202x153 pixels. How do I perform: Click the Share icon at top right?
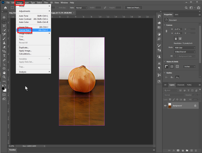199,8
